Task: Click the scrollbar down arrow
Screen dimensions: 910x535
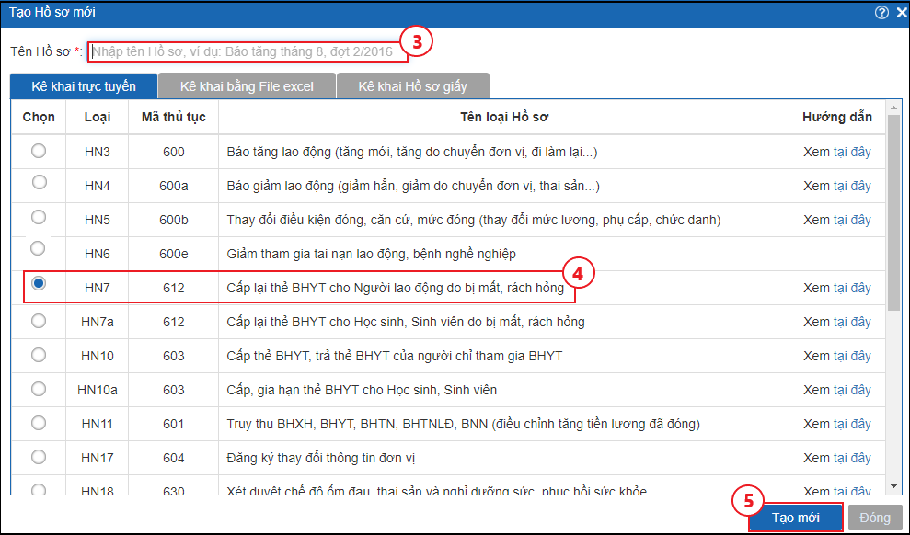Action: click(893, 485)
